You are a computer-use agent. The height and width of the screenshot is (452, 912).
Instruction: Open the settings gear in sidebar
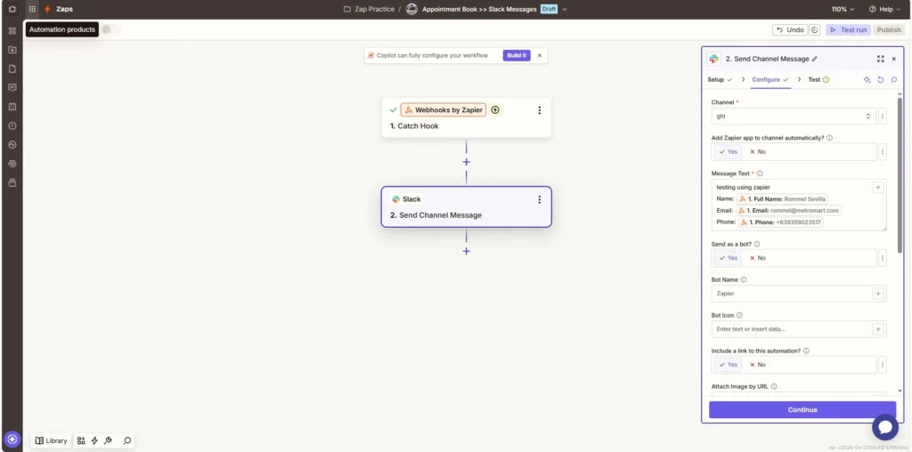pyautogui.click(x=12, y=164)
